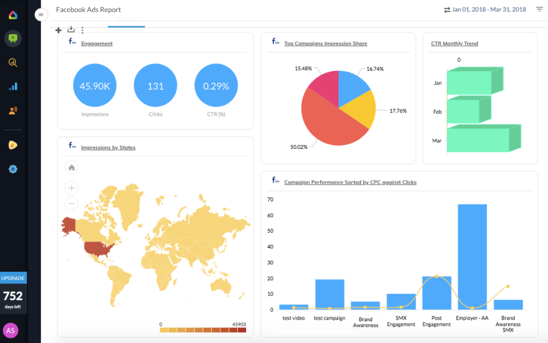Screen dimensions: 548x343
Task: Select the highlighted green dashboards icon in sidebar
Action: [13, 38]
